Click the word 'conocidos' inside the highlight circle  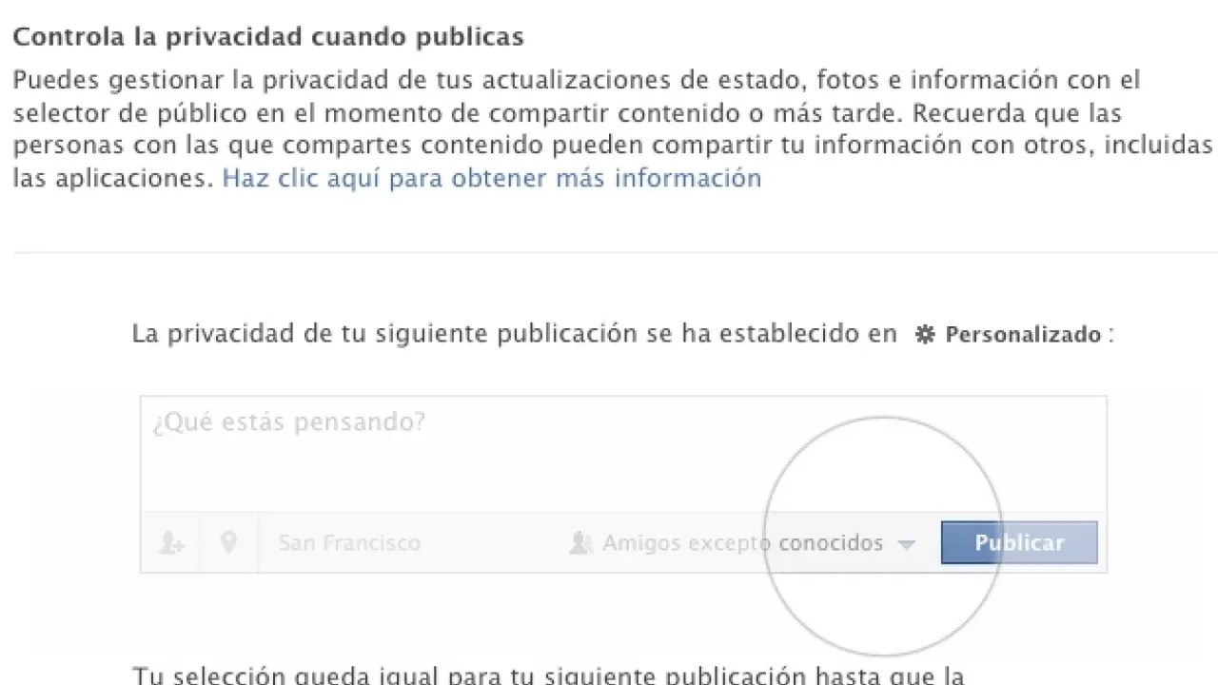click(831, 543)
